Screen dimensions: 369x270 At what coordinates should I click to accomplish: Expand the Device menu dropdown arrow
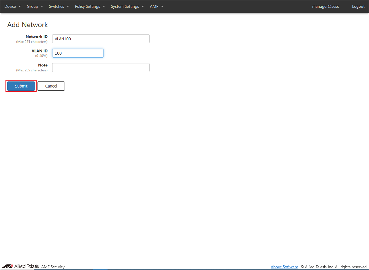(x=20, y=6)
